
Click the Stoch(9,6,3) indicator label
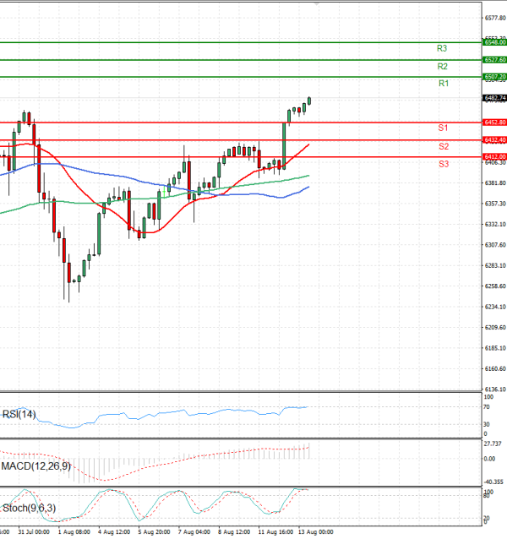click(29, 508)
